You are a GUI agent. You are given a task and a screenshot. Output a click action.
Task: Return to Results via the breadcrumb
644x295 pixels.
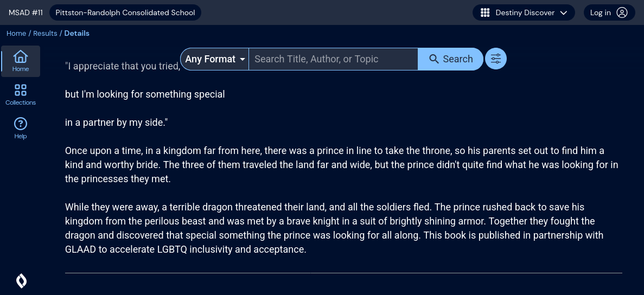point(45,33)
